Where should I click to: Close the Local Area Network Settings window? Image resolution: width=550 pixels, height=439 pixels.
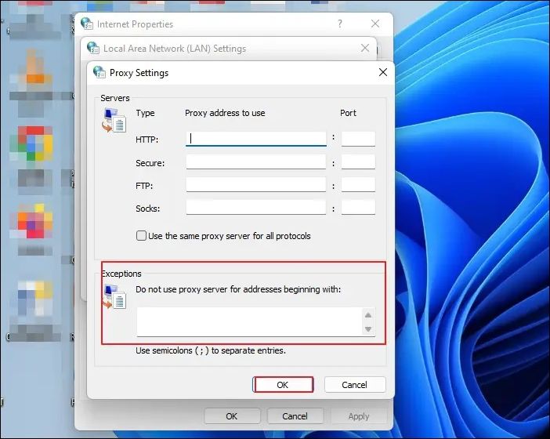pos(365,48)
